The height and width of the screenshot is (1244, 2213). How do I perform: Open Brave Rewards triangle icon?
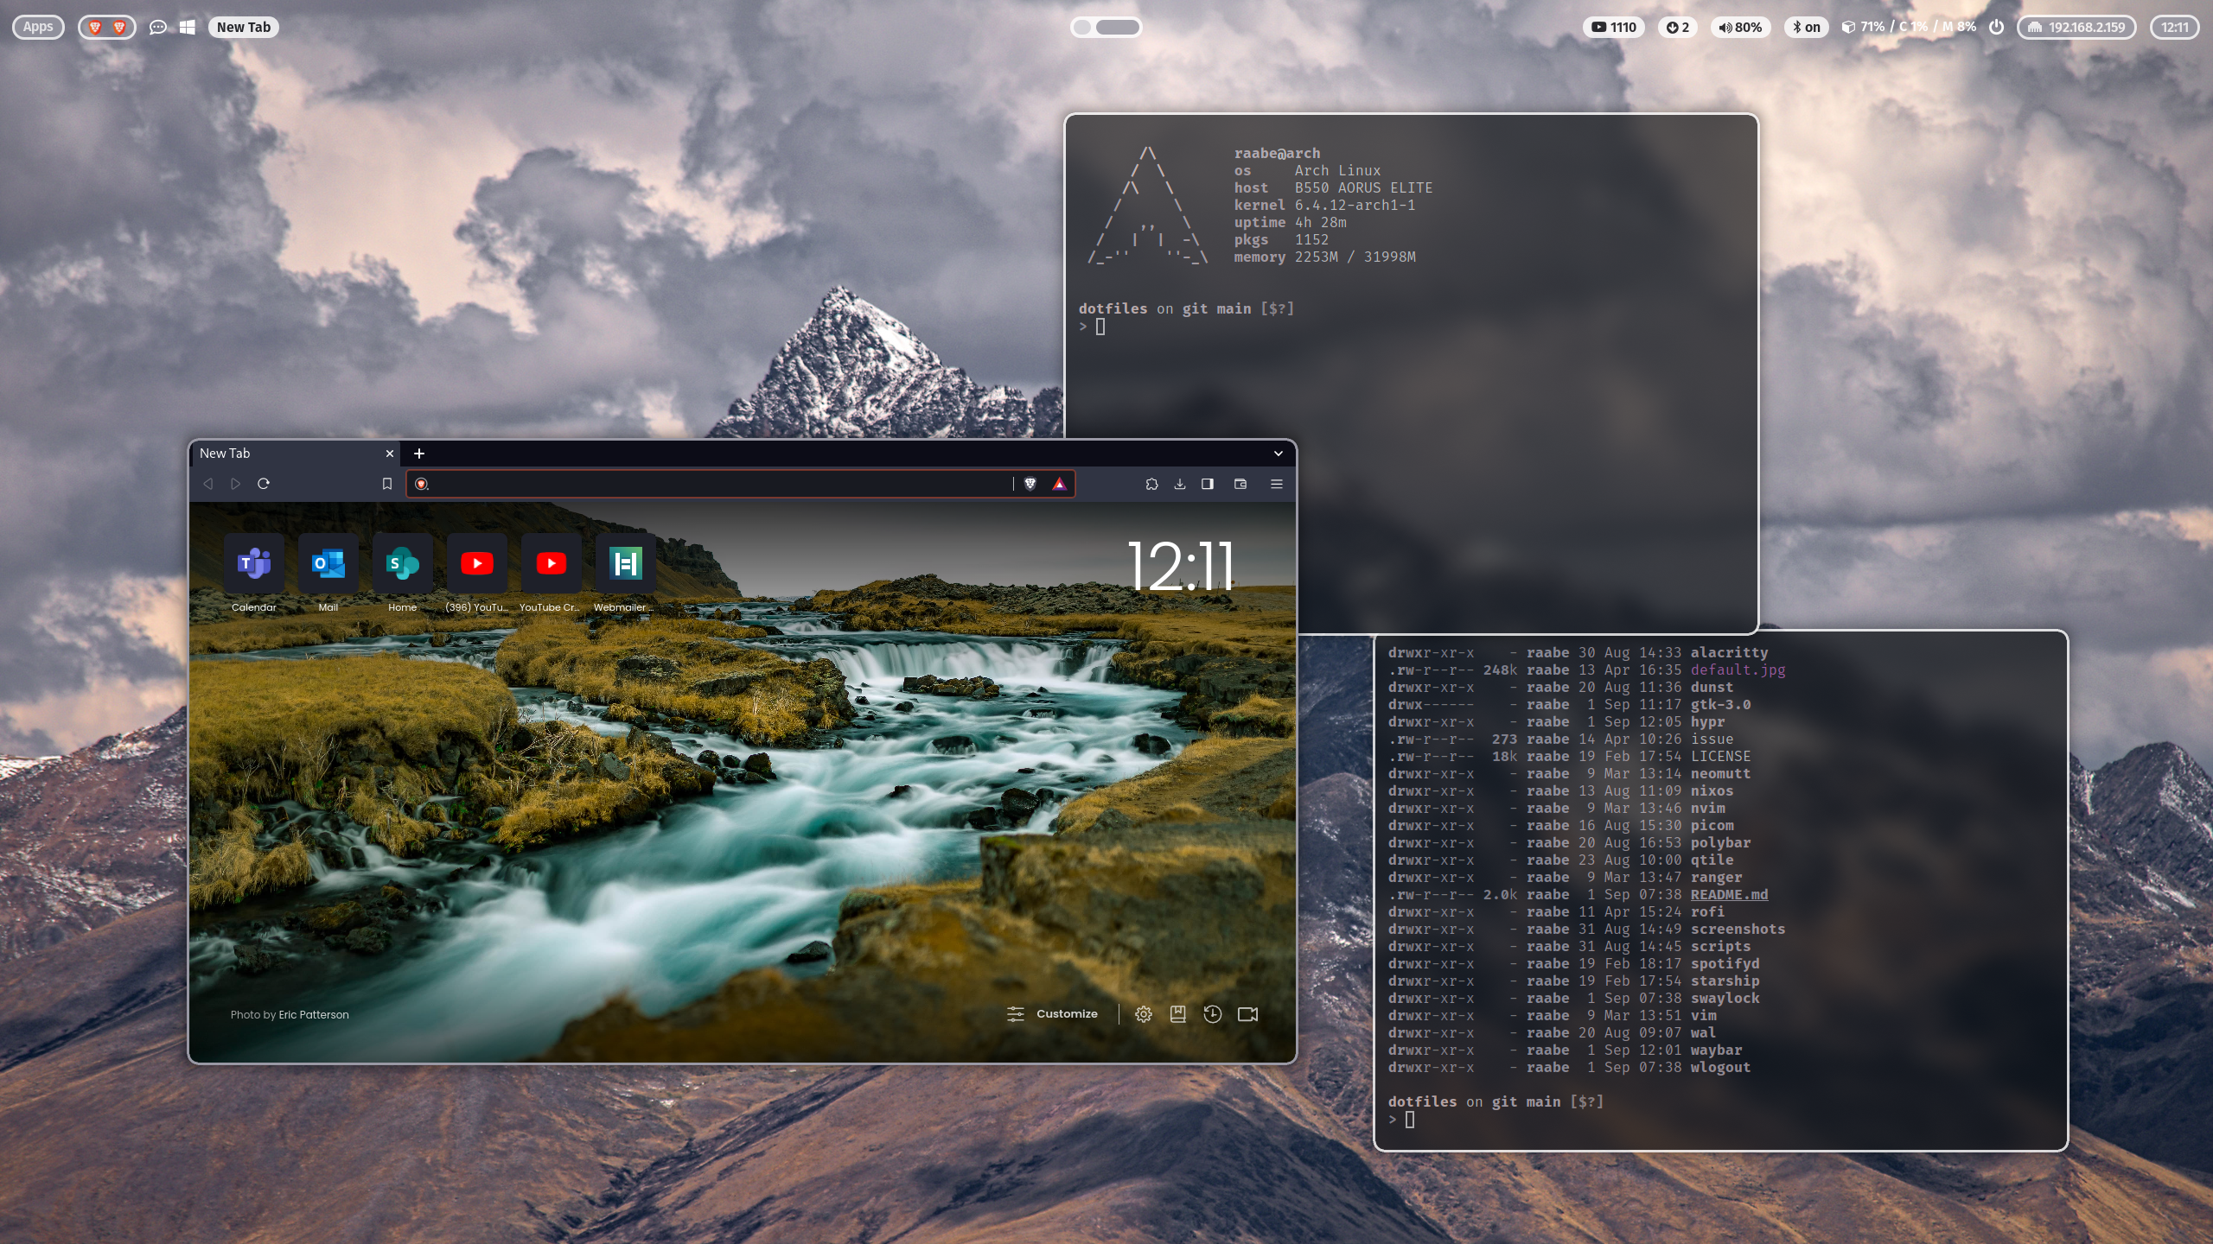click(1059, 484)
